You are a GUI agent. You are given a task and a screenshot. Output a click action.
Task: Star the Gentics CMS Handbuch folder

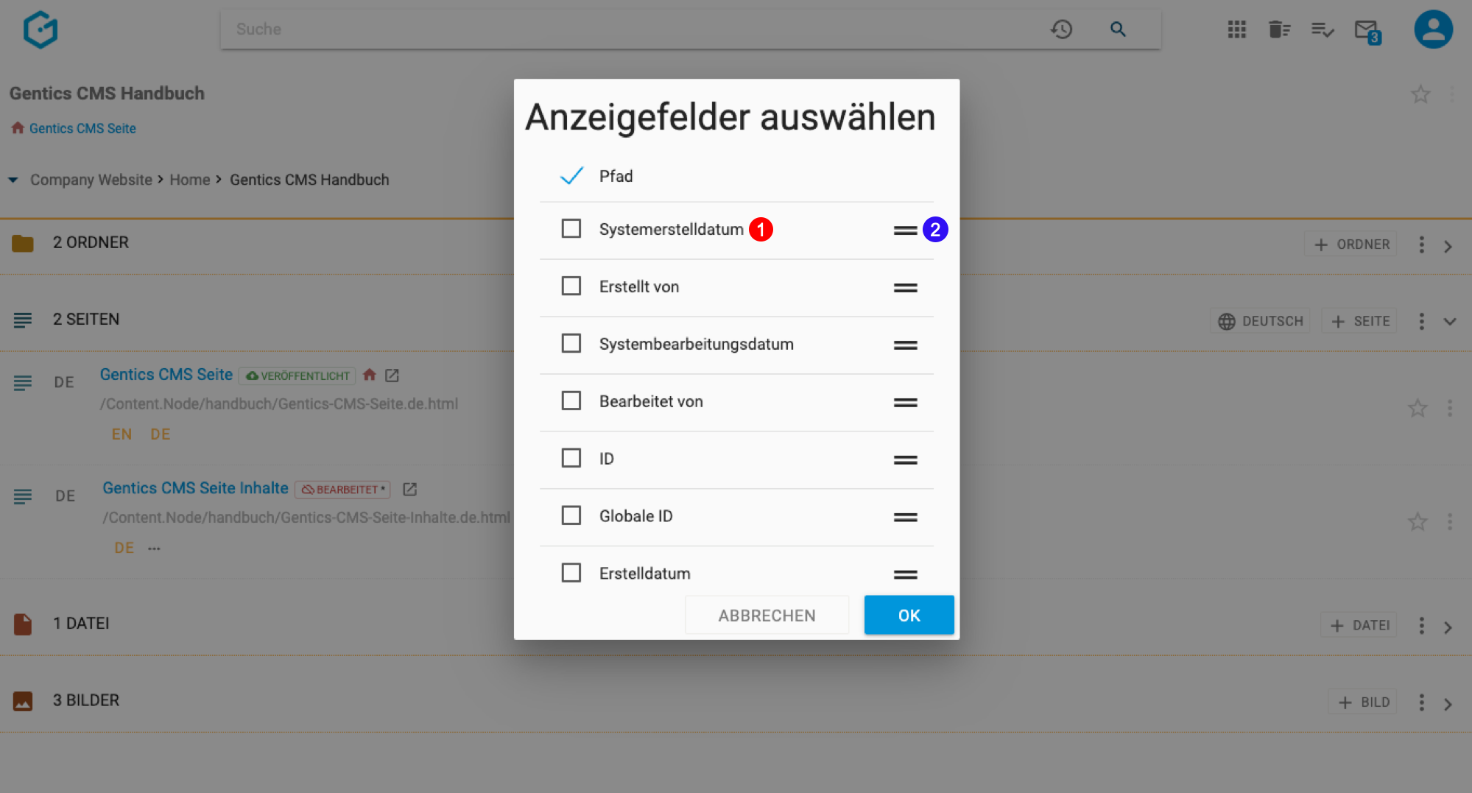pos(1420,94)
